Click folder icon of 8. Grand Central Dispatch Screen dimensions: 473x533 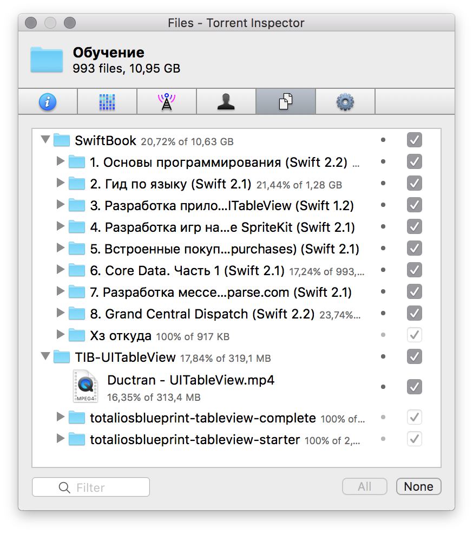coord(77,314)
